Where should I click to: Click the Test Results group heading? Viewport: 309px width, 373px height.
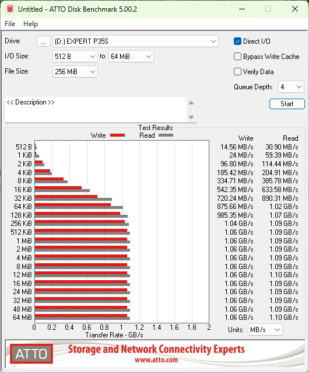click(156, 128)
